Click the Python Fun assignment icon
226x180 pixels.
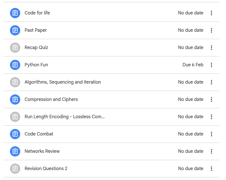(x=15, y=65)
